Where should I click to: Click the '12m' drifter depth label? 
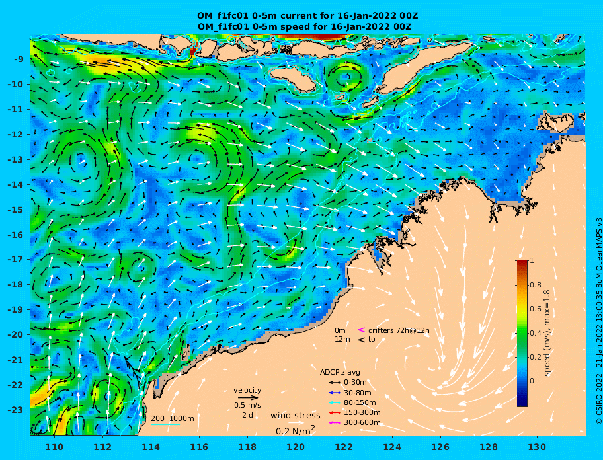342,340
